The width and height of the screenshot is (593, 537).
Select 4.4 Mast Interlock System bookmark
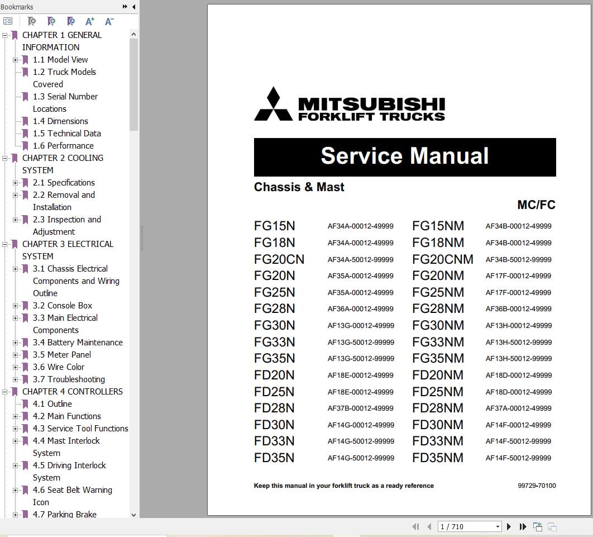pos(66,447)
